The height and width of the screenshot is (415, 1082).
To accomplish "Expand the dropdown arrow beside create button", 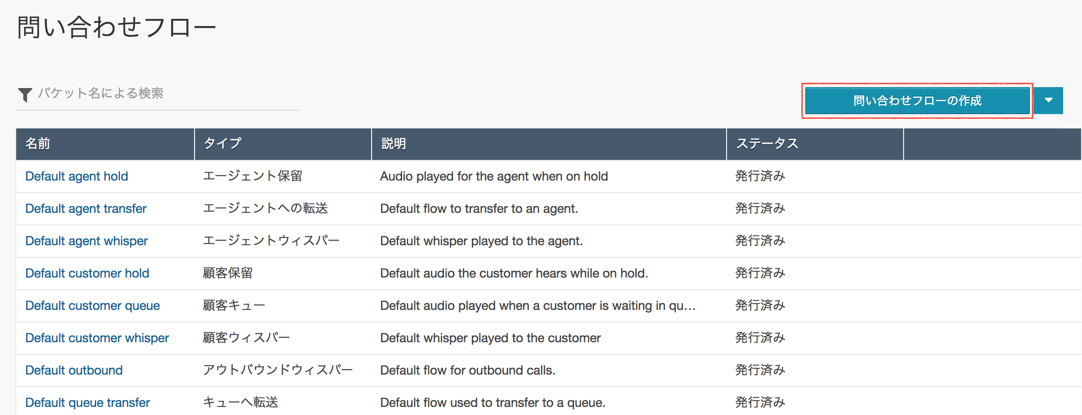I will 1048,101.
